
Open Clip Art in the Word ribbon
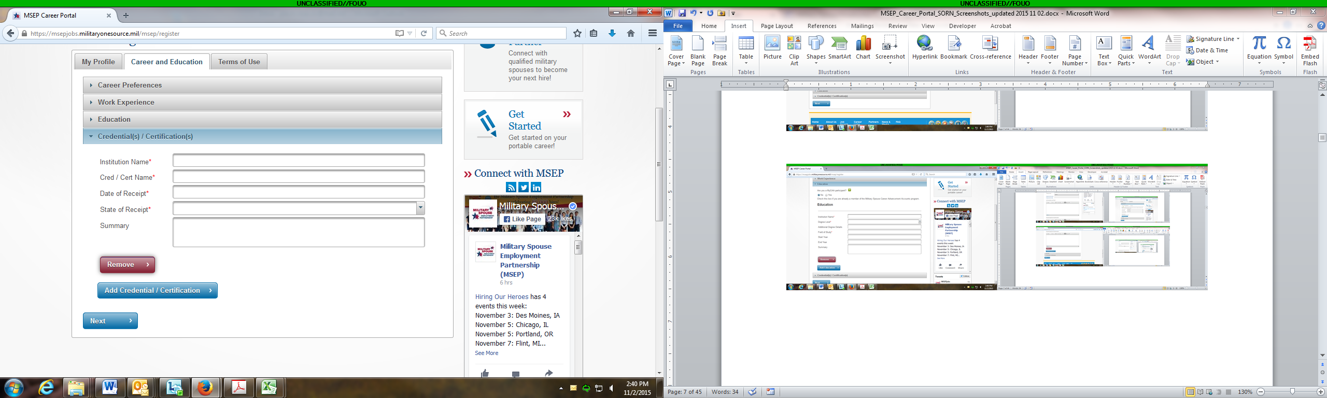[794, 51]
